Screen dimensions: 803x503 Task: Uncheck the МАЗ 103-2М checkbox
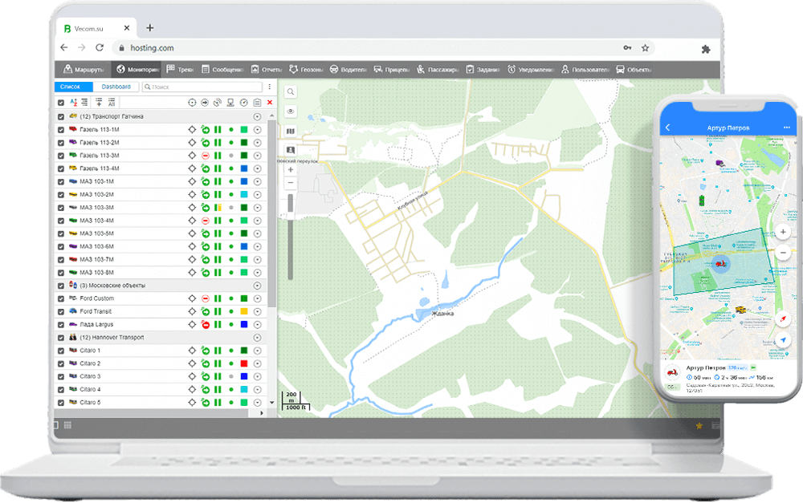61,195
